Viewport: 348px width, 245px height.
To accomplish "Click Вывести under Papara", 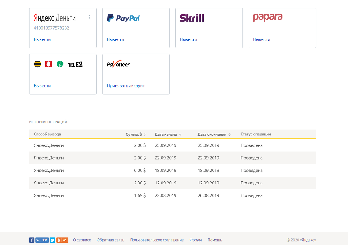I will point(262,39).
